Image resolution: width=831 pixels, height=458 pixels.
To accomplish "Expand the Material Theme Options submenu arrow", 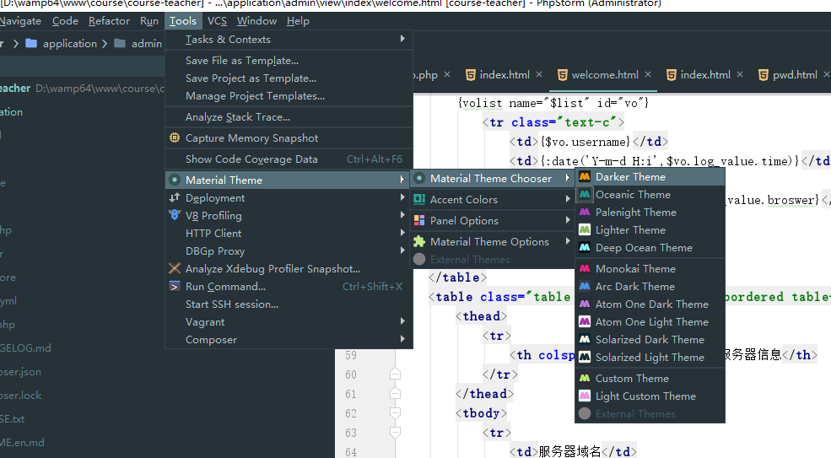I will click(568, 241).
